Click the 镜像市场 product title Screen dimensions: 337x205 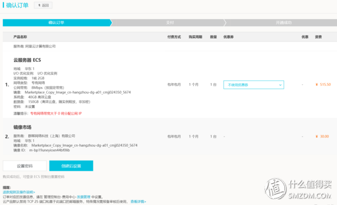pos(22,127)
